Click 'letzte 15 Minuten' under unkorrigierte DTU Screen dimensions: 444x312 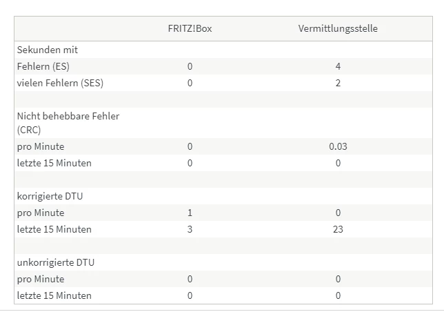tap(54, 295)
